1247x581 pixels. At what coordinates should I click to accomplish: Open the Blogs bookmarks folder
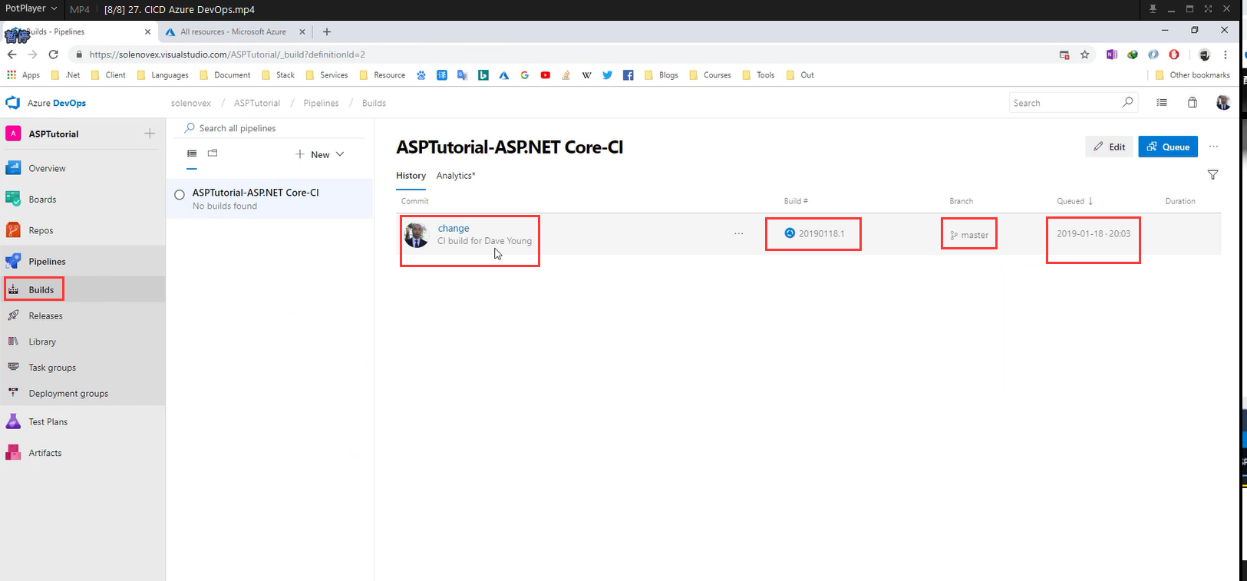661,75
